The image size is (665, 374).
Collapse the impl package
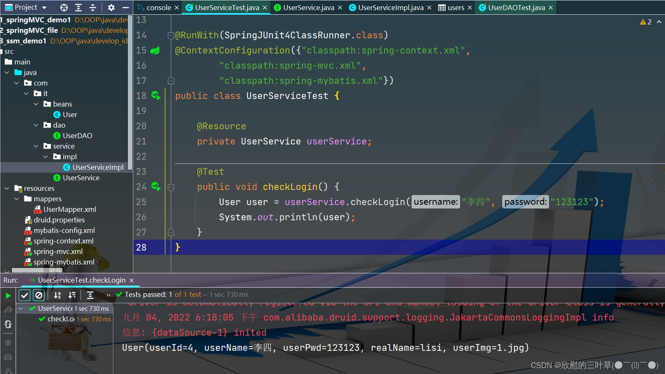46,157
